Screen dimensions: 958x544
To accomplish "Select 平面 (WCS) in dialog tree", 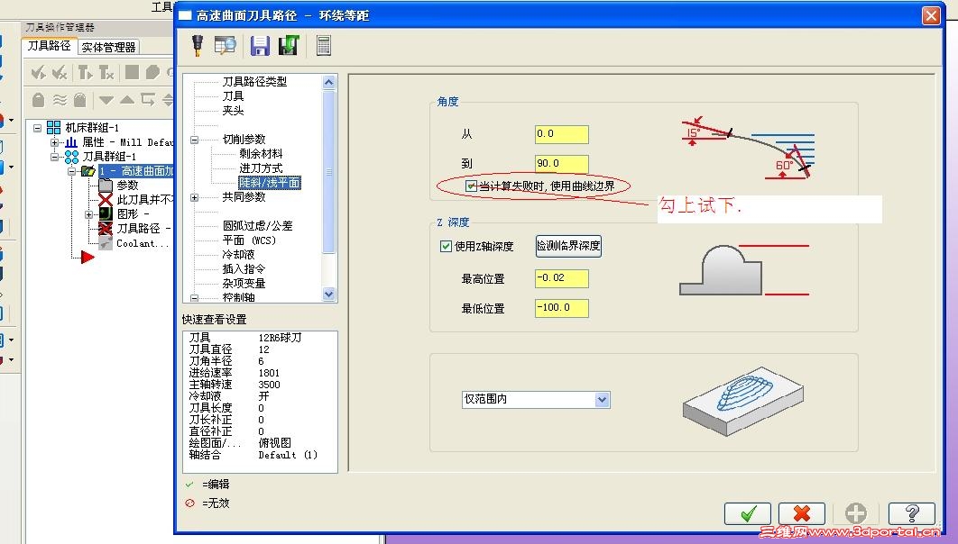I will pos(249,240).
